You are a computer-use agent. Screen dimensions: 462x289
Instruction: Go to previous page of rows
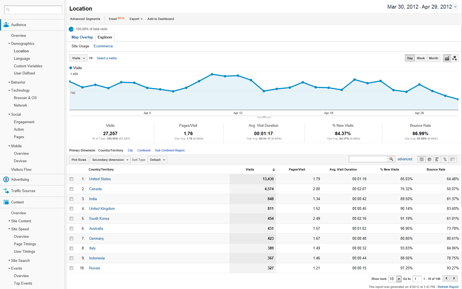click(446, 278)
